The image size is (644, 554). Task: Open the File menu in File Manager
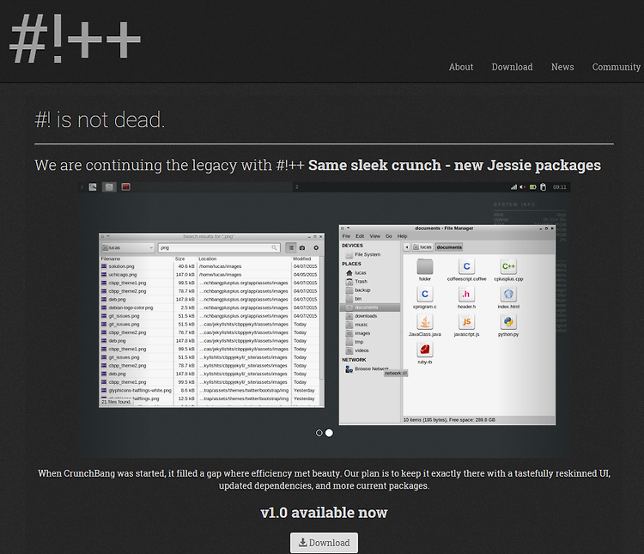coord(346,236)
